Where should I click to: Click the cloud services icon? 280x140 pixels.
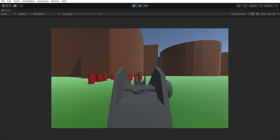[15, 6]
